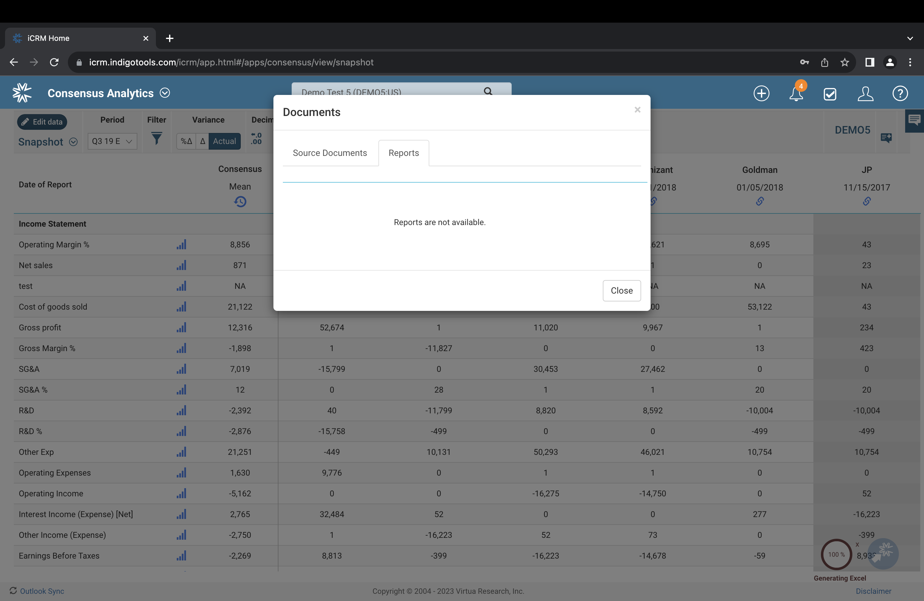The width and height of the screenshot is (924, 601).
Task: Toggle absolute delta variance mode
Action: pyautogui.click(x=202, y=141)
